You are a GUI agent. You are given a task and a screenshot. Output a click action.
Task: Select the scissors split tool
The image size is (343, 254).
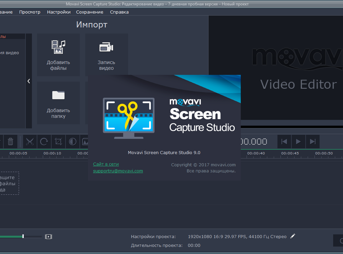coord(30,142)
